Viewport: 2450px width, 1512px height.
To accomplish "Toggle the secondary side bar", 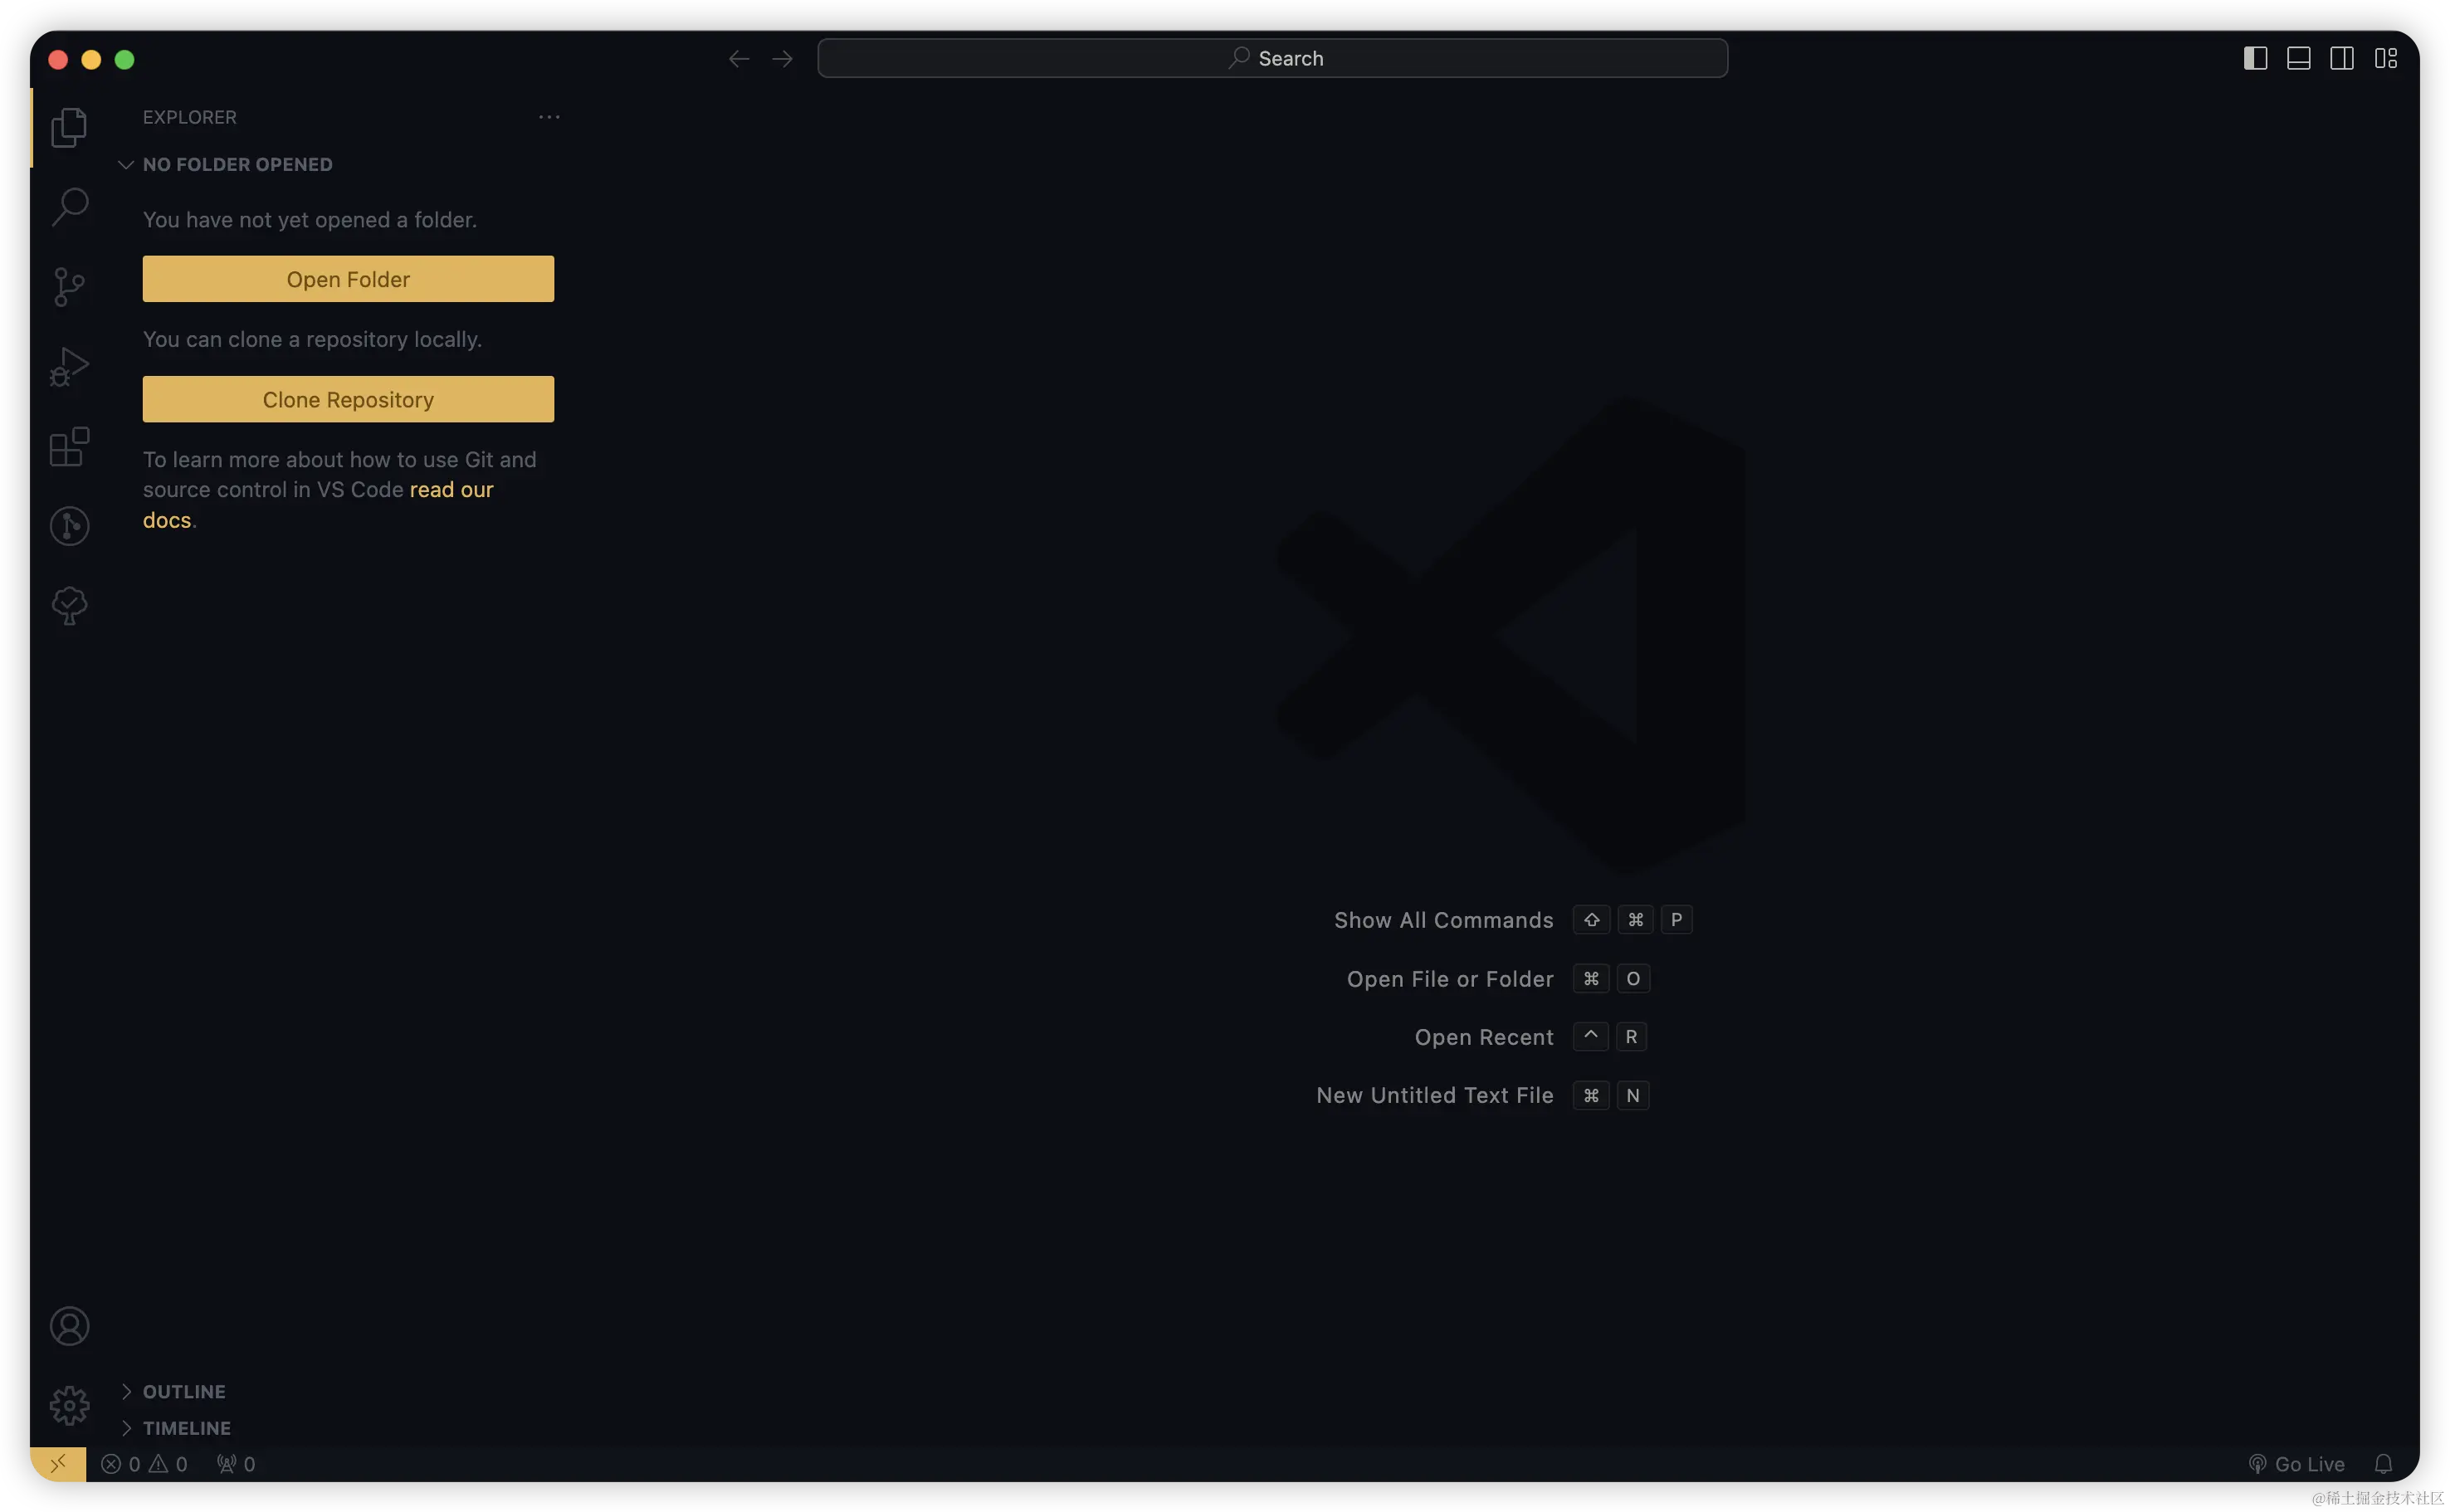I will point(2342,58).
